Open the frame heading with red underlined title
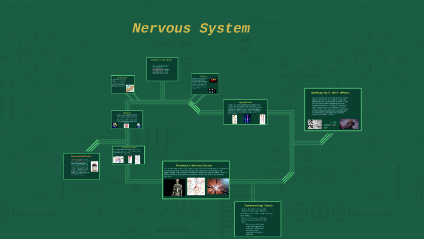The height and width of the screenshot is (239, 424). point(81,156)
